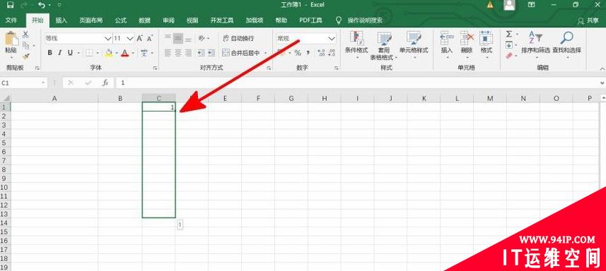This screenshot has width=606, height=271.
Task: Click the increase indent icon
Action: click(x=211, y=53)
